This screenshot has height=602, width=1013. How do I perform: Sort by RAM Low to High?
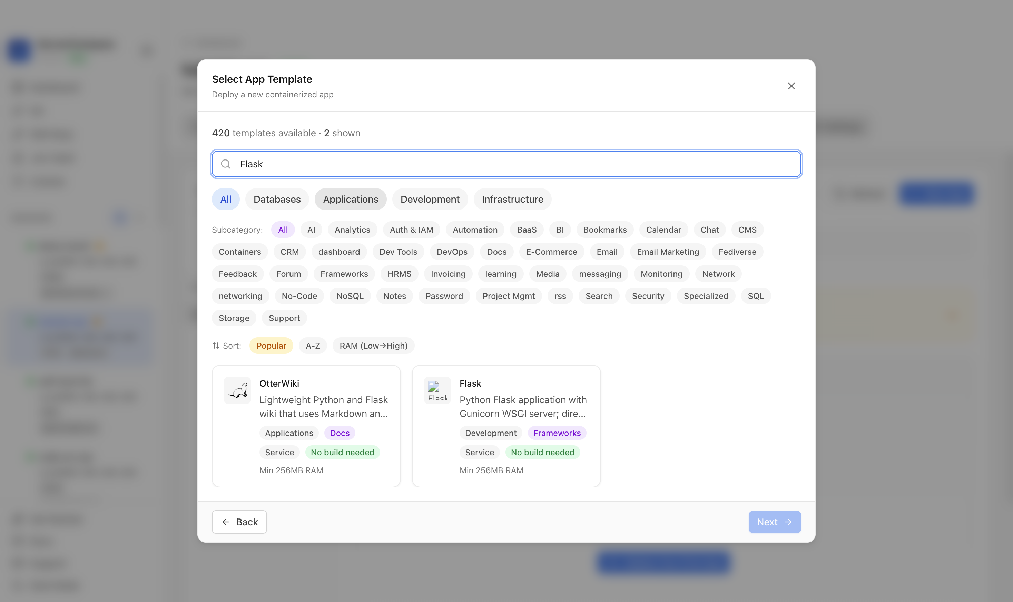[373, 346]
